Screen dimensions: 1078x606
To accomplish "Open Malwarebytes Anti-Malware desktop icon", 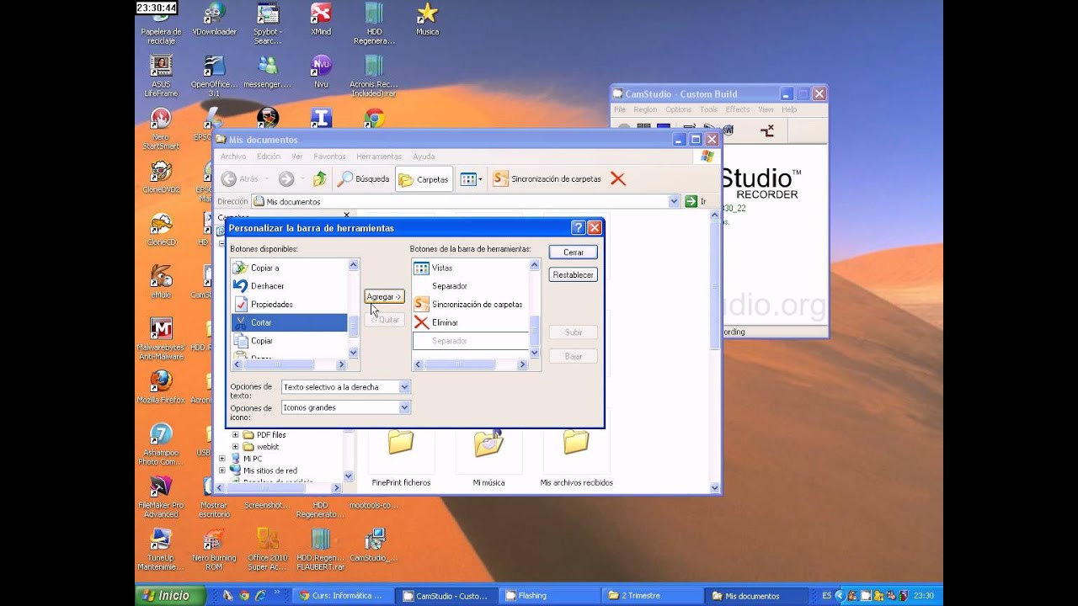I will [161, 339].
